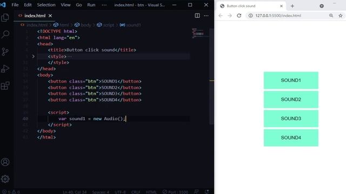Open the Selection menu
Image resolution: width=346 pixels, height=194 pixels.
click(46, 5)
